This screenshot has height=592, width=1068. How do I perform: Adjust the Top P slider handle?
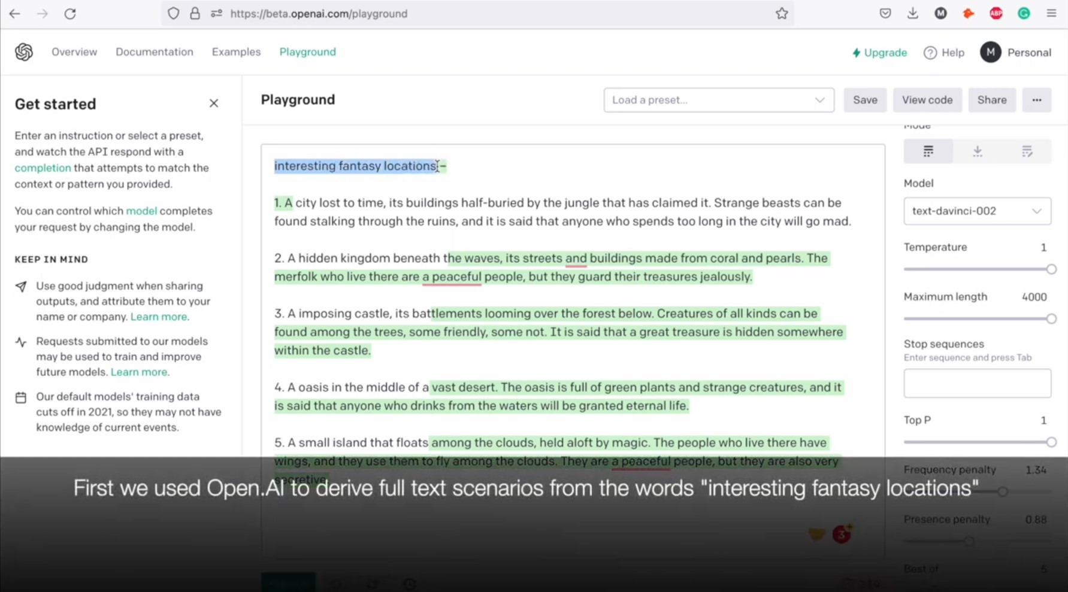[1051, 442]
